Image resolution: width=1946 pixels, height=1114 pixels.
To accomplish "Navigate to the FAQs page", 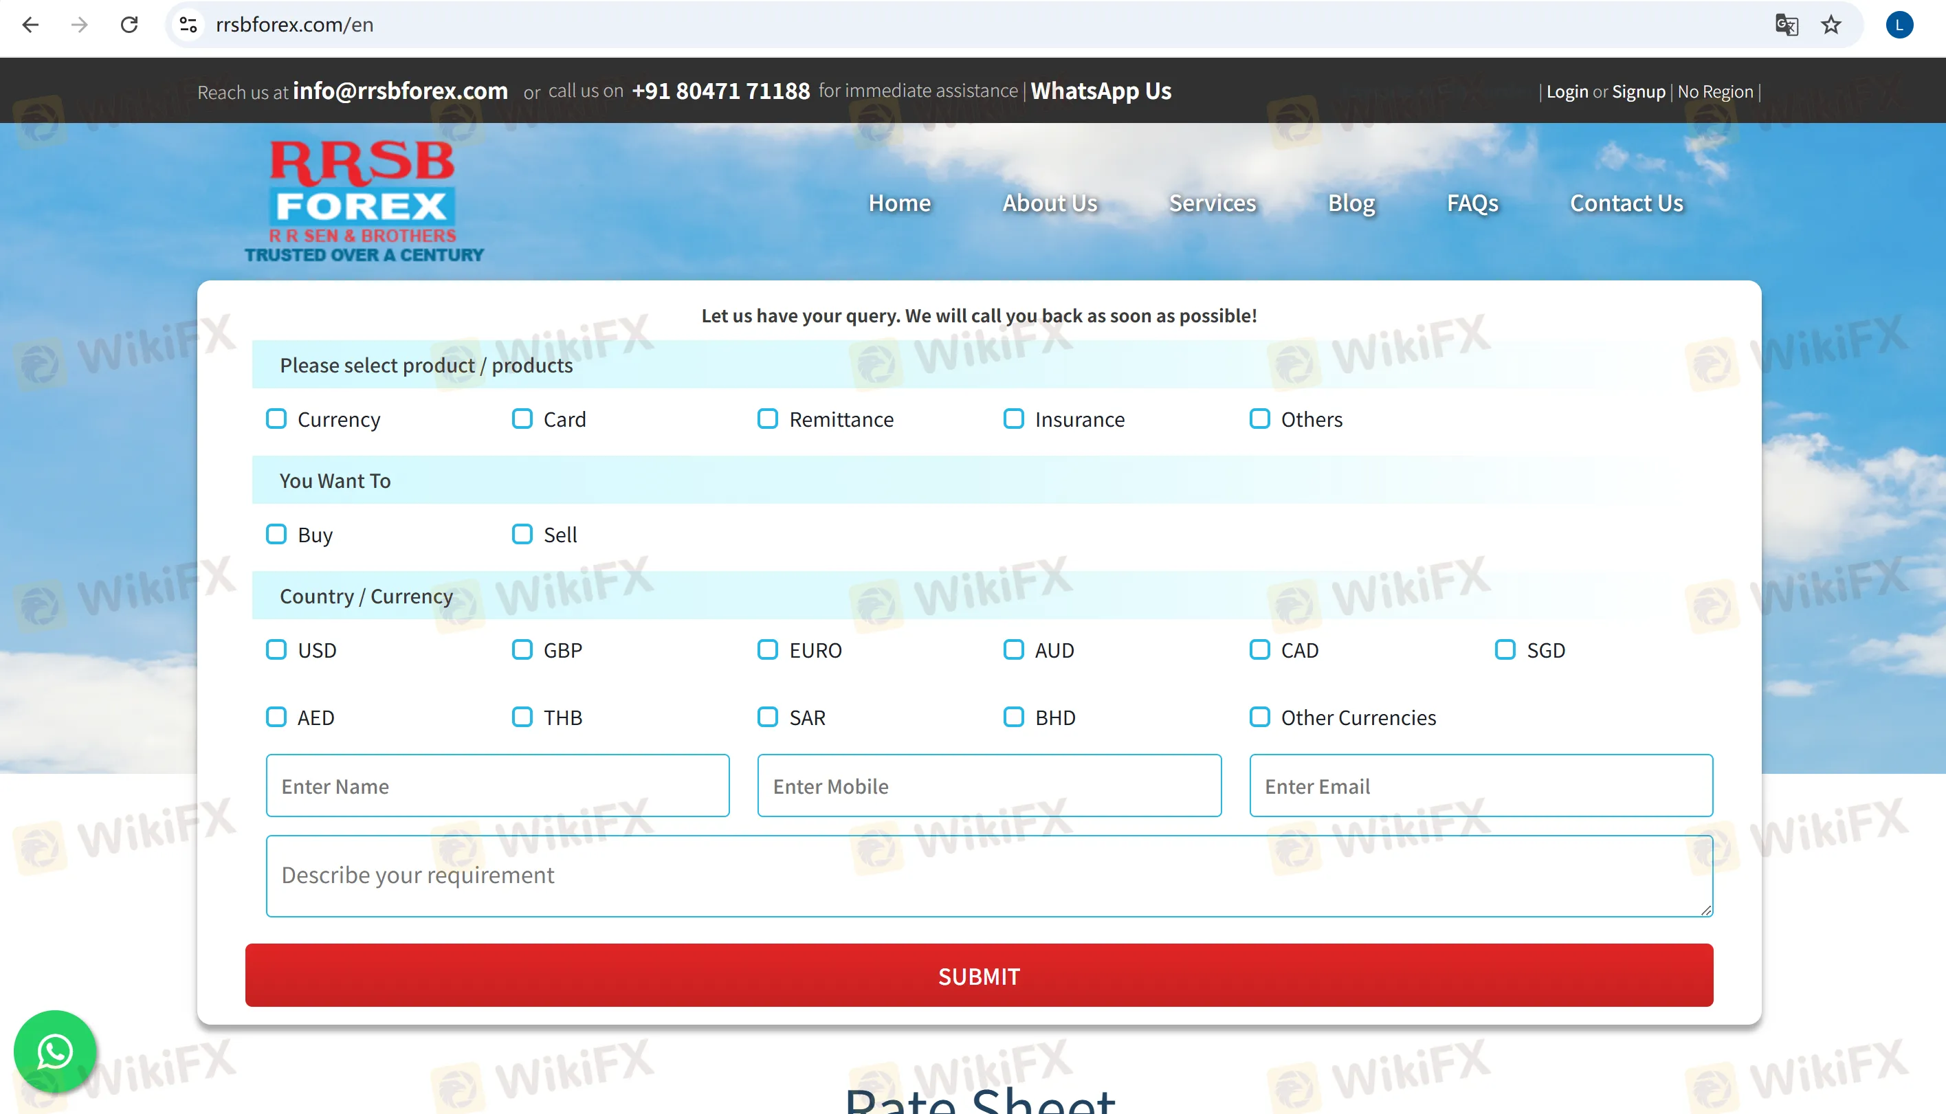I will click(x=1472, y=203).
